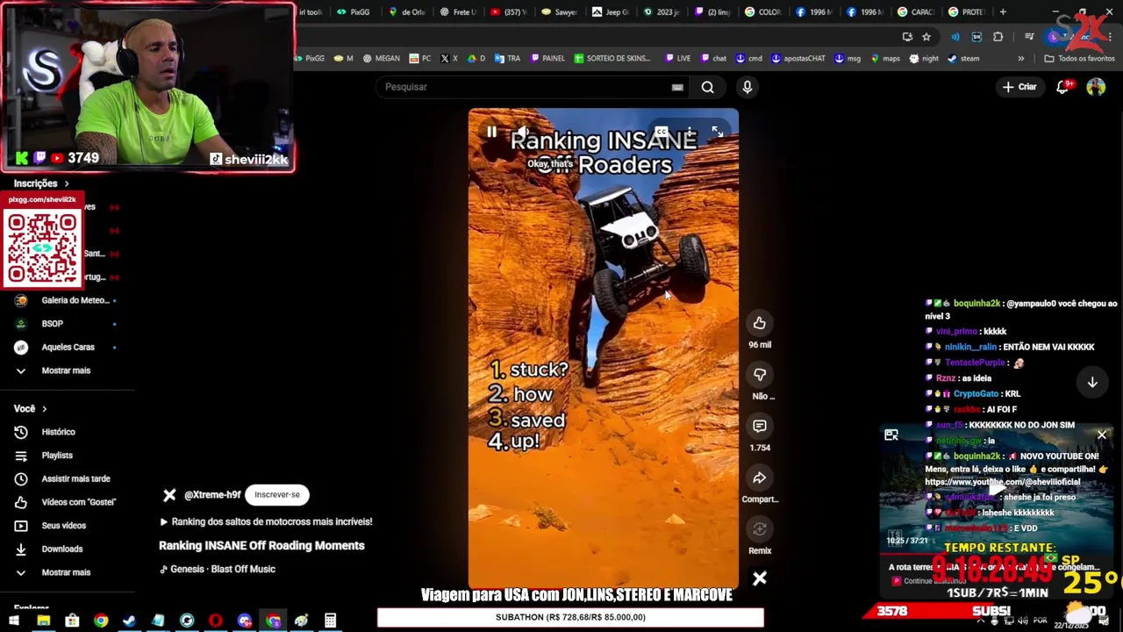Viewport: 1123px width, 632px height.
Task: Show more bookmarks via chevron
Action: click(x=1020, y=59)
